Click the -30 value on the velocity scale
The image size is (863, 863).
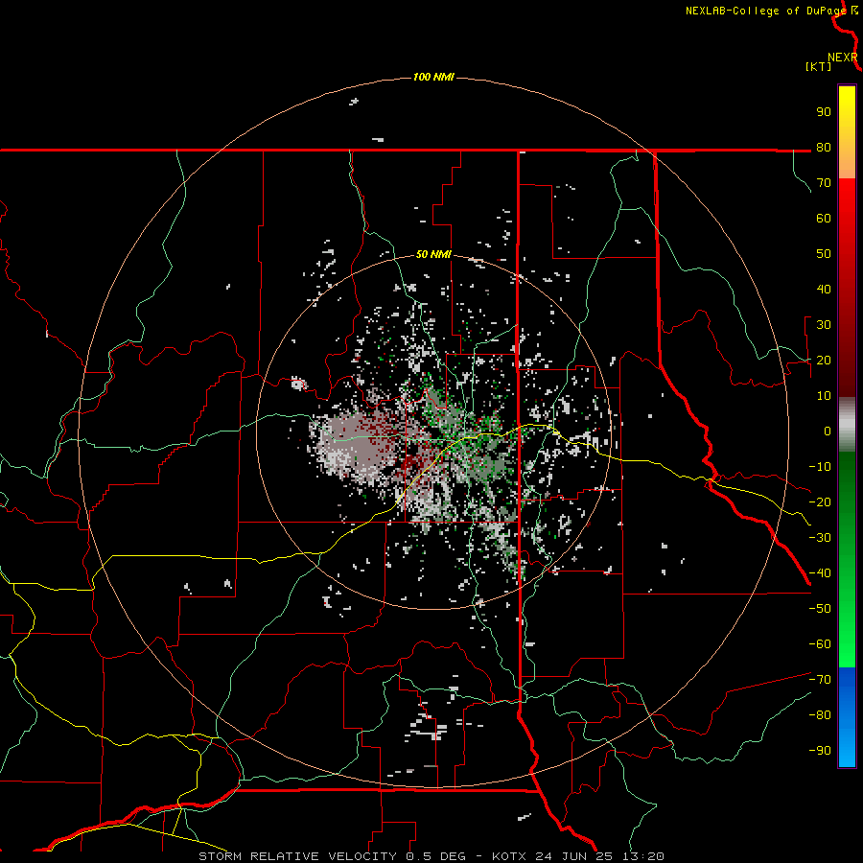point(820,538)
